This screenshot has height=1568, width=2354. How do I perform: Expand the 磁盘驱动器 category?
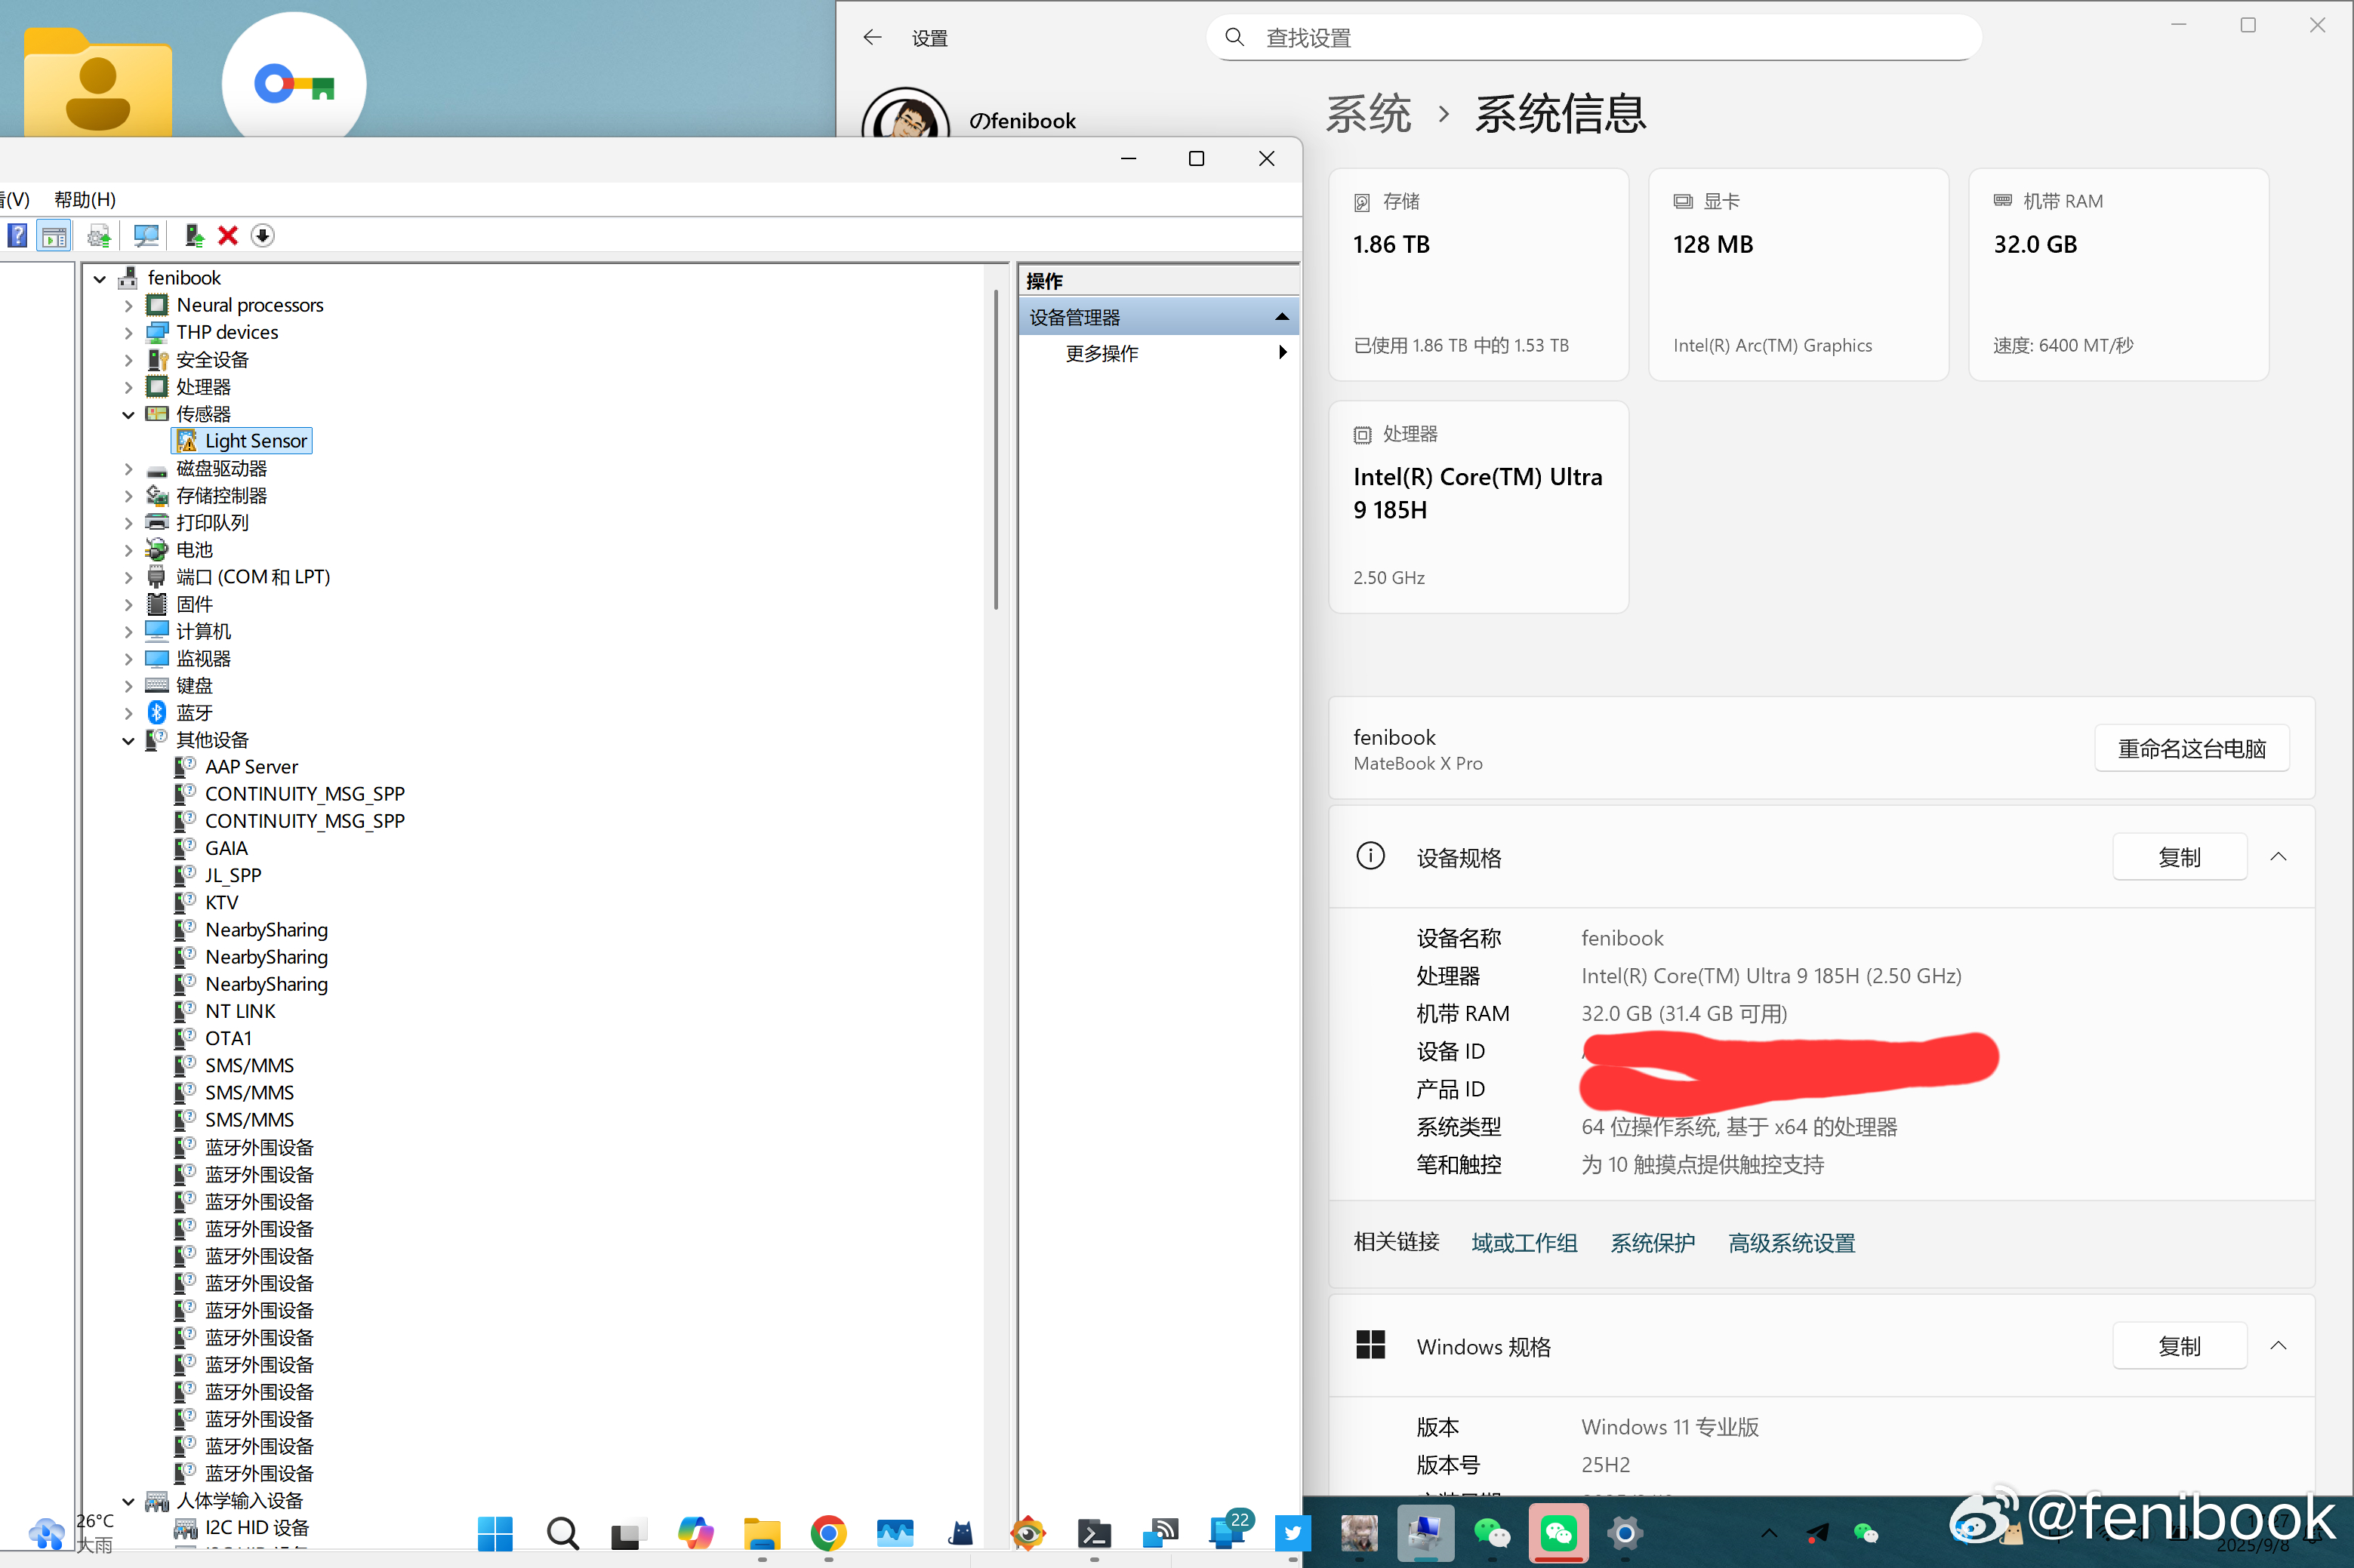pos(128,469)
